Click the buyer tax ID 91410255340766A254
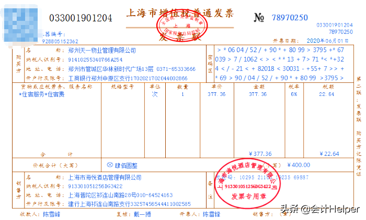The width and height of the screenshot is (366, 220). (x=95, y=60)
